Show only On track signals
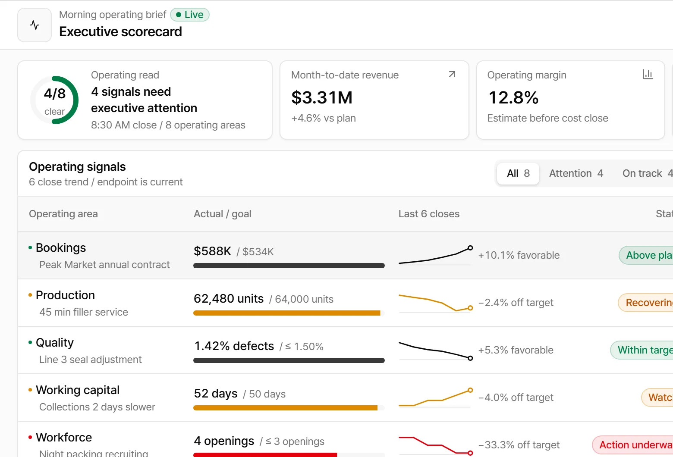Image resolution: width=673 pixels, height=457 pixels. pyautogui.click(x=647, y=173)
